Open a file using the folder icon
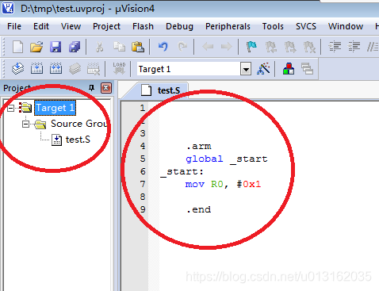The height and width of the screenshot is (291, 379). [36, 47]
